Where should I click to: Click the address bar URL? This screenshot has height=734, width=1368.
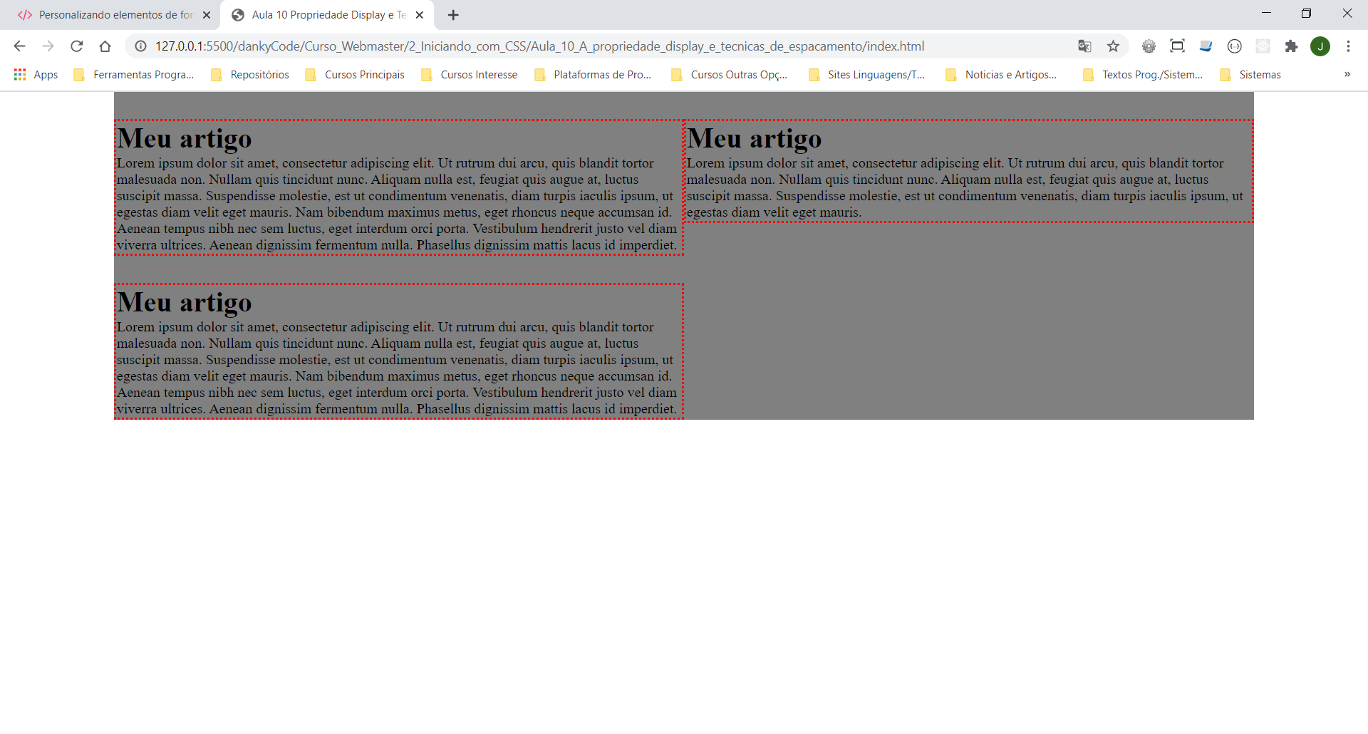(539, 46)
